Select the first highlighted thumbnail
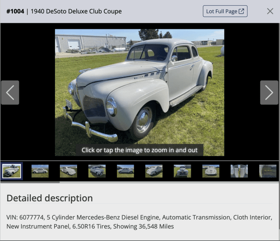Image resolution: width=280 pixels, height=241 pixels. 12,171
